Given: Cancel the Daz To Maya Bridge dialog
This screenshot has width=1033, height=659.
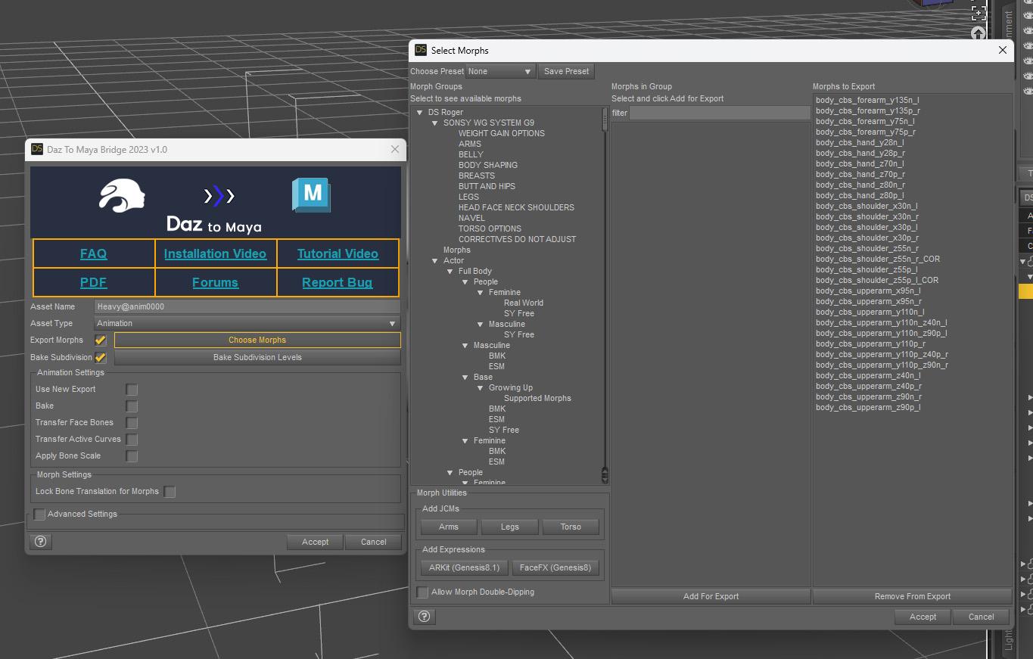Looking at the screenshot, I should (374, 542).
